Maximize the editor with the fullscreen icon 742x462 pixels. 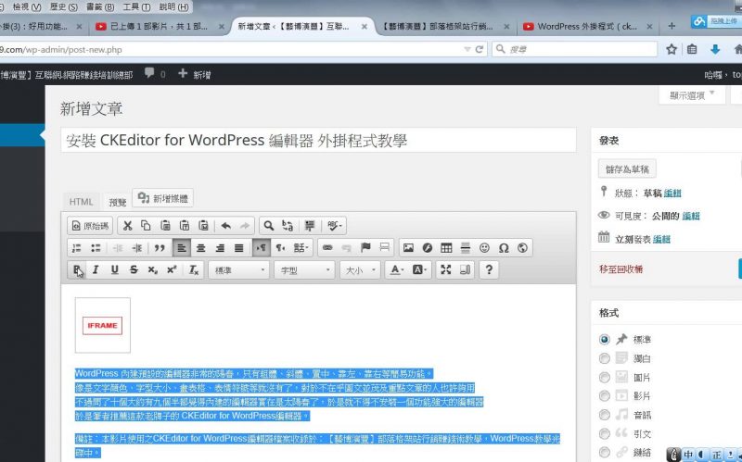(x=445, y=269)
